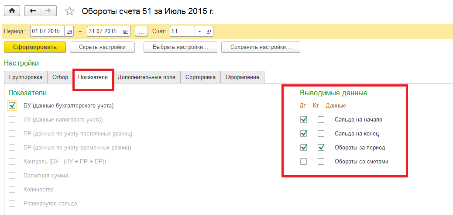Screen dimensions: 453x215
Task: Open the period selection ellipsis button
Action: (141, 31)
